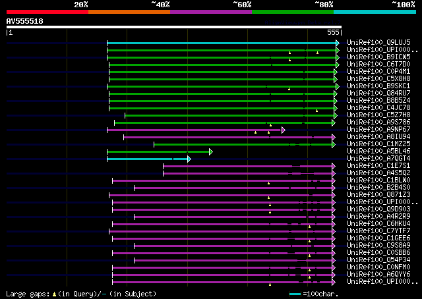Click the purple alignment bar for UniRef100_A8IU94
Screen dimensions: 422x299
(x=228, y=138)
